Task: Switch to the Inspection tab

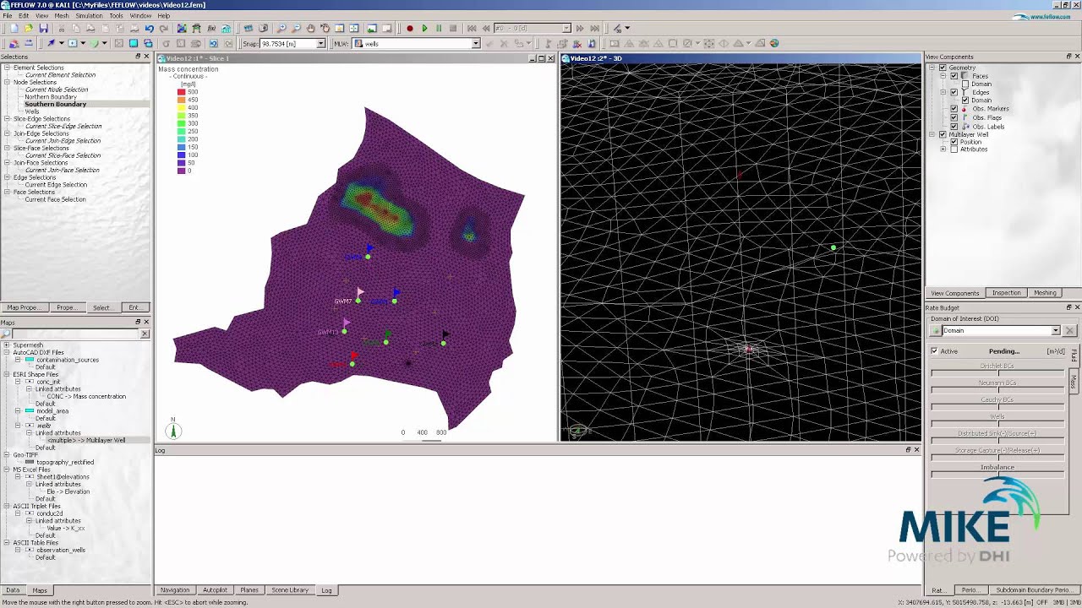Action: (x=1006, y=293)
